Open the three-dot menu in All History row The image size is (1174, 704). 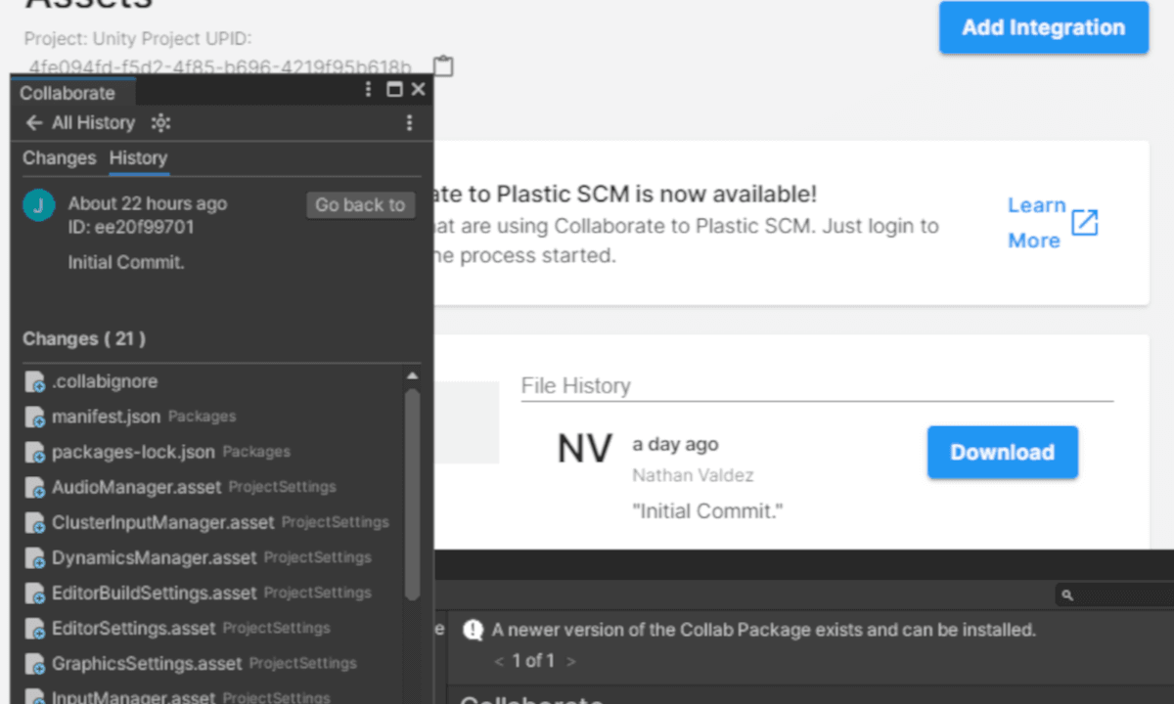click(x=409, y=122)
